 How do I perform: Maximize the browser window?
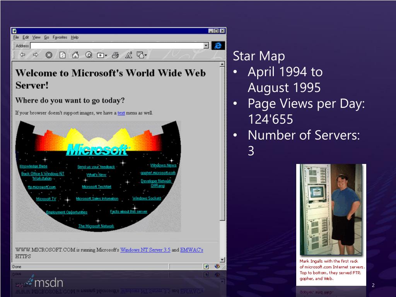216,31
